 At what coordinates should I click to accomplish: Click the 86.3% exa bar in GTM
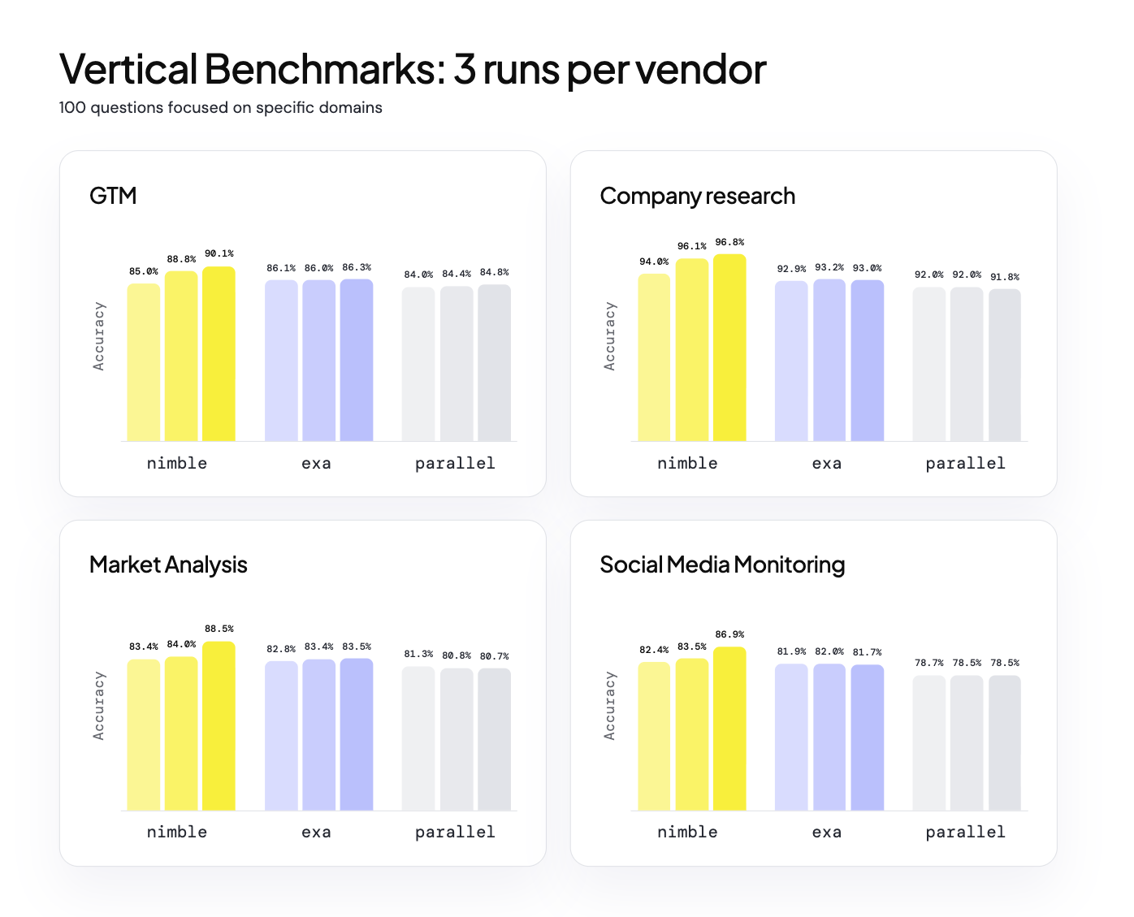pos(357,361)
